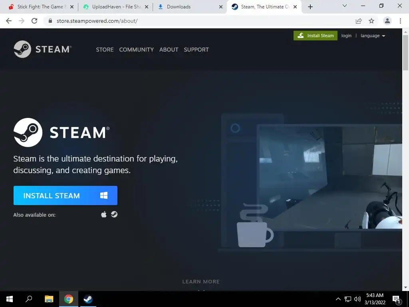Image resolution: width=409 pixels, height=307 pixels.
Task: Open a new browser tab
Action: point(310,7)
